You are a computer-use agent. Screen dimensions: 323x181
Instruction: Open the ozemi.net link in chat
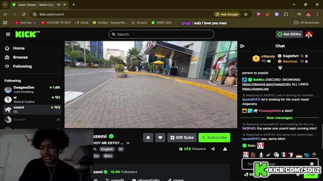pyautogui.click(x=255, y=89)
